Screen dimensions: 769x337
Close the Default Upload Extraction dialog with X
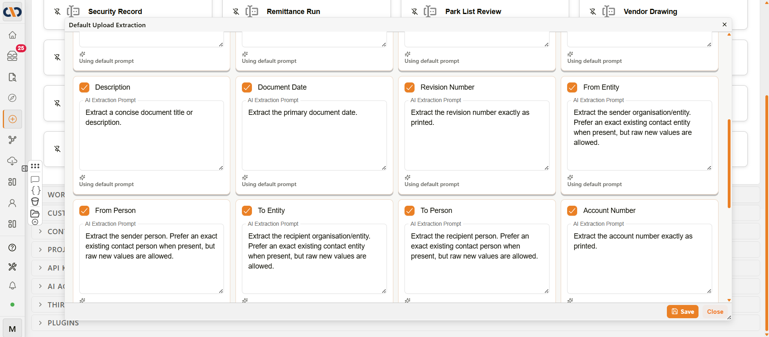[x=725, y=24]
